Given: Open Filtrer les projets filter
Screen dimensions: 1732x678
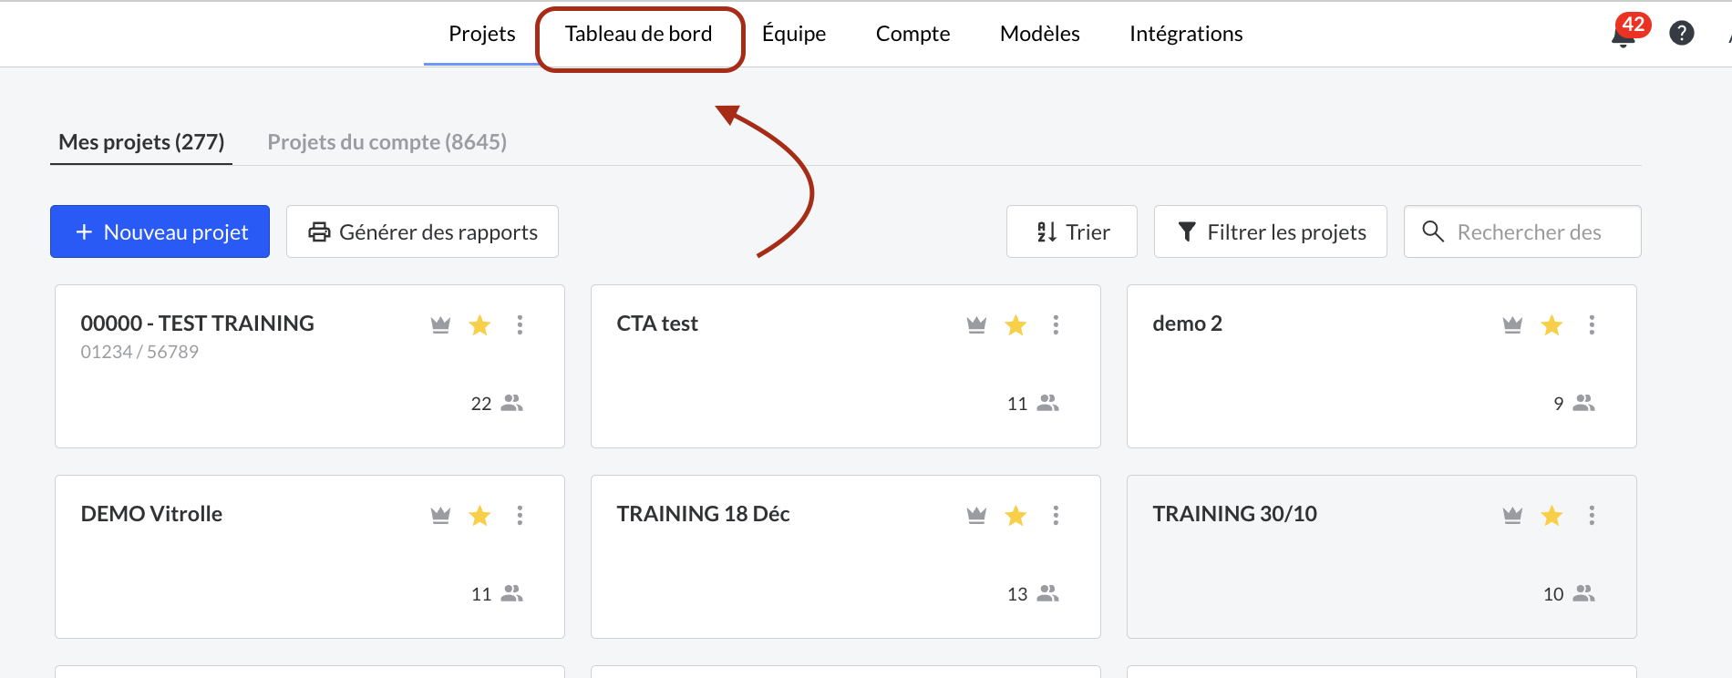Looking at the screenshot, I should coord(1270,231).
